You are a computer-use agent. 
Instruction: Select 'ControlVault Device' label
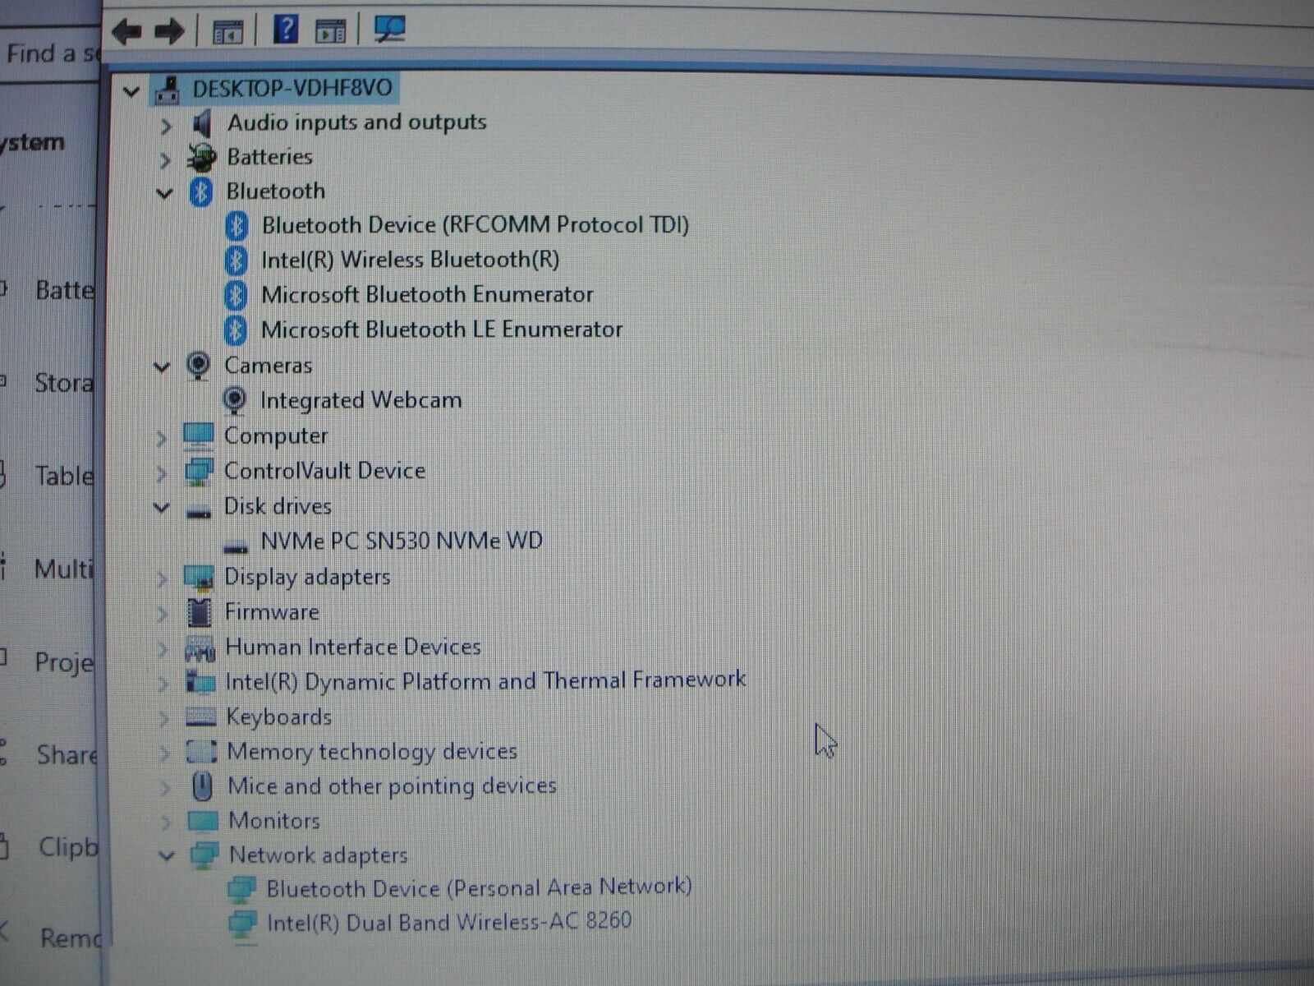(x=324, y=471)
